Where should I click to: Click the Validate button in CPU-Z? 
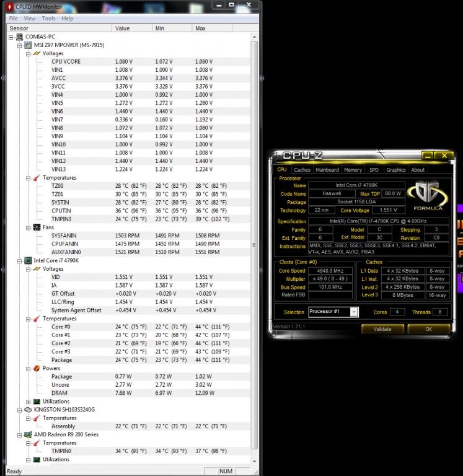(x=382, y=329)
